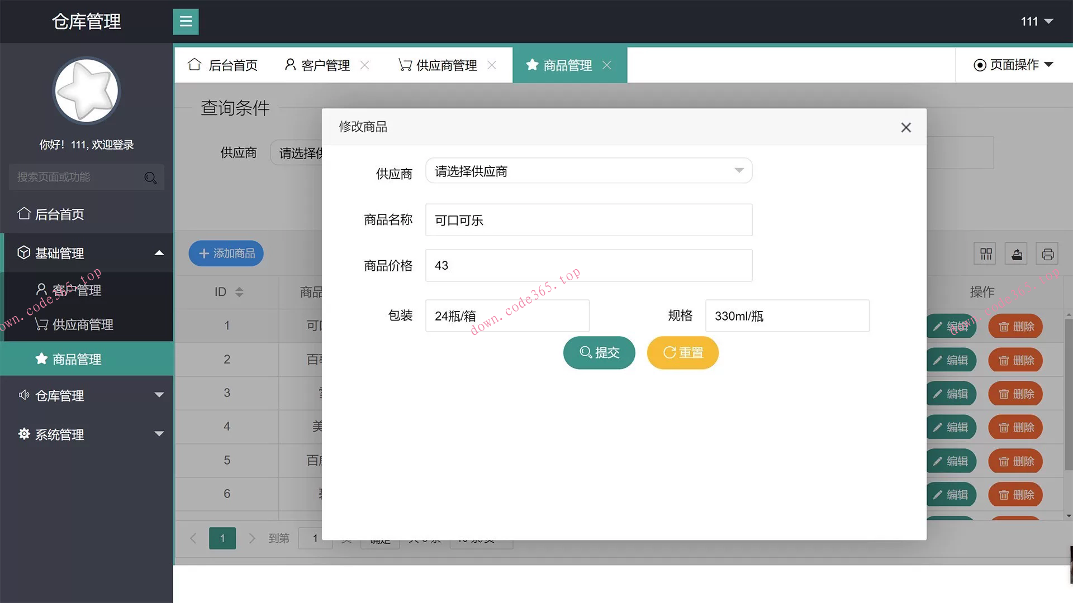Click the 添加商品 add product button

point(225,253)
